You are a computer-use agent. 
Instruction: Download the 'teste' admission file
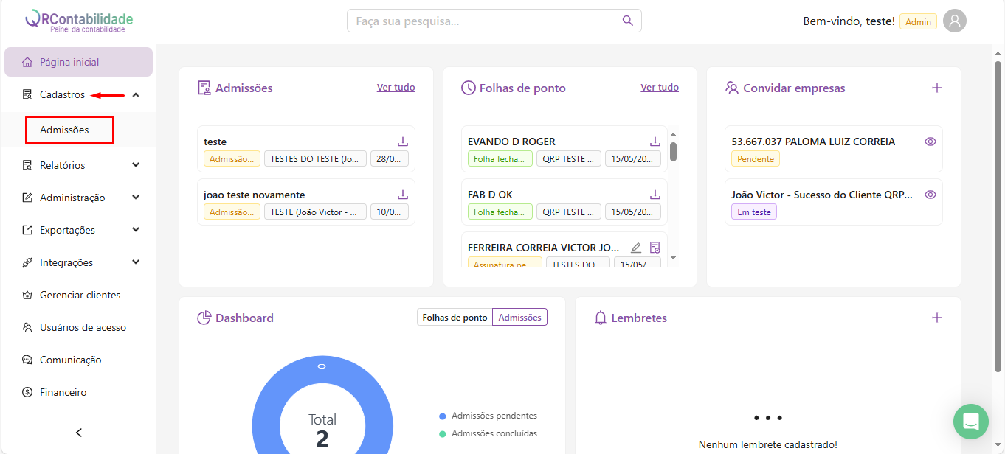pos(403,142)
